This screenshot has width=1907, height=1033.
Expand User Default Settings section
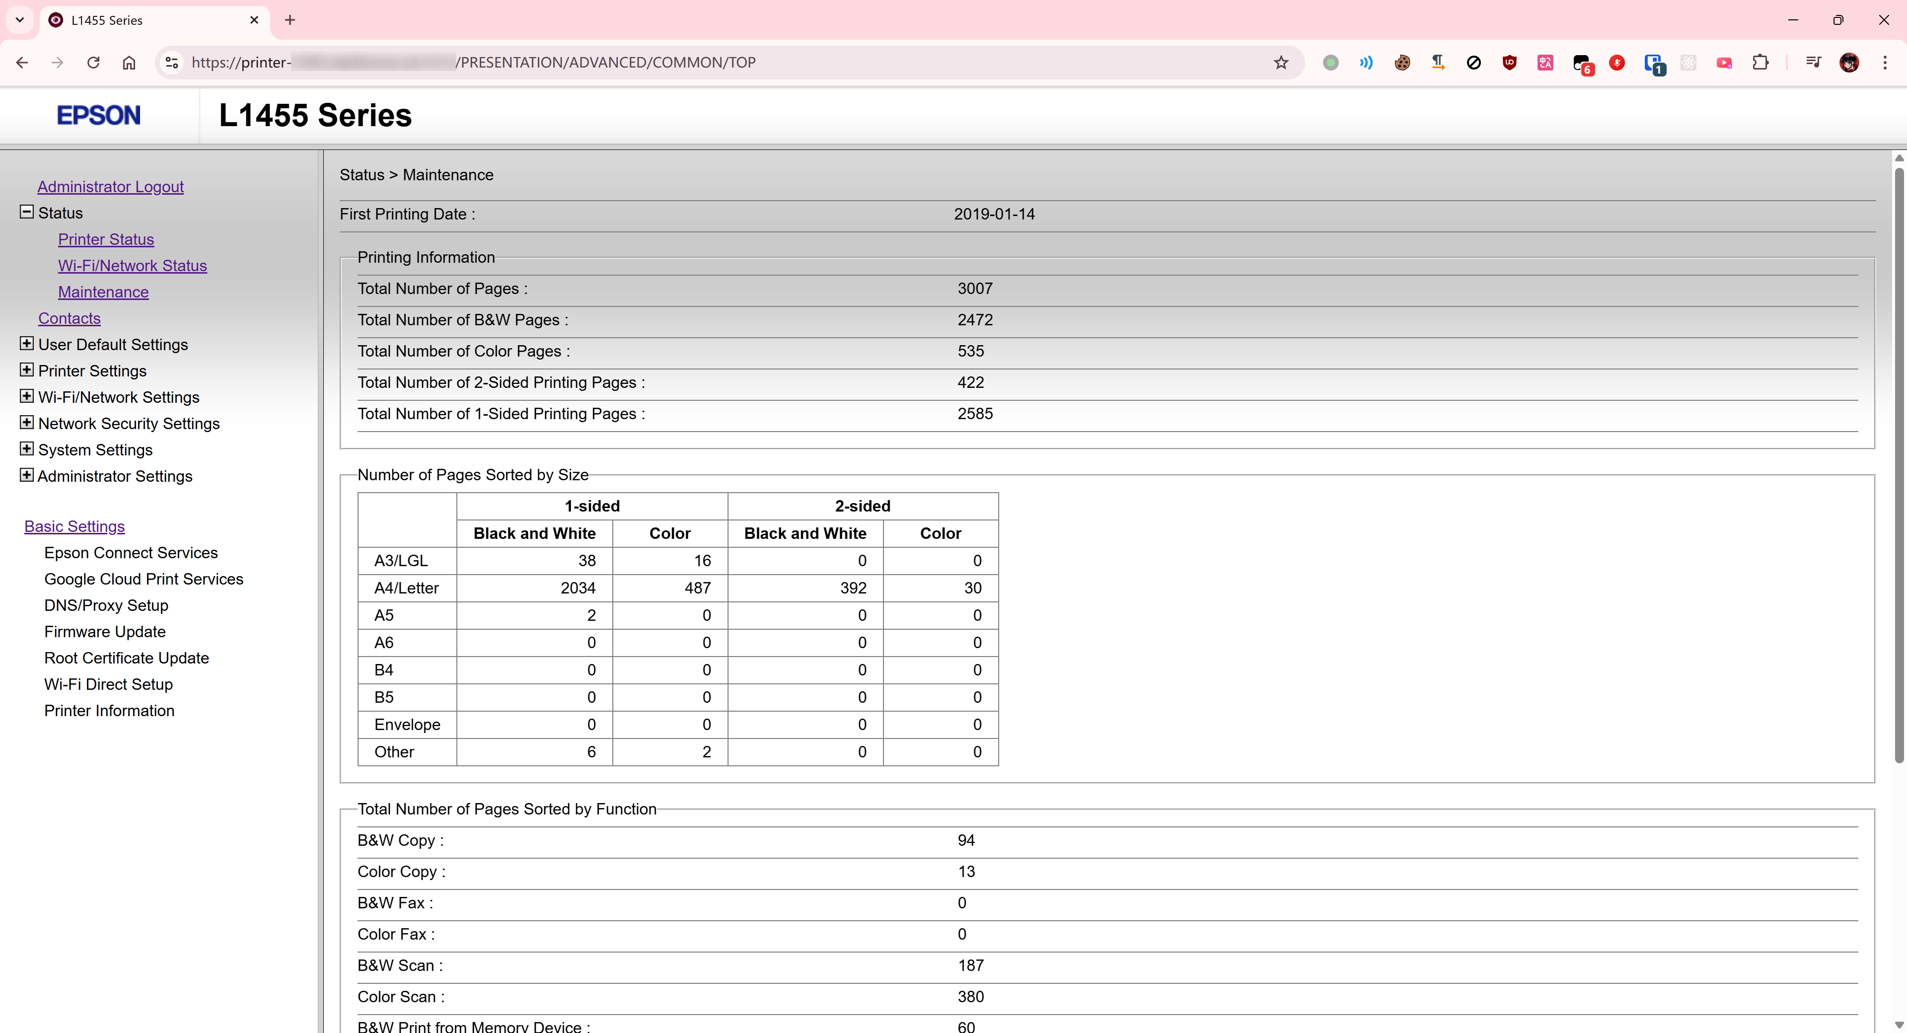(27, 344)
